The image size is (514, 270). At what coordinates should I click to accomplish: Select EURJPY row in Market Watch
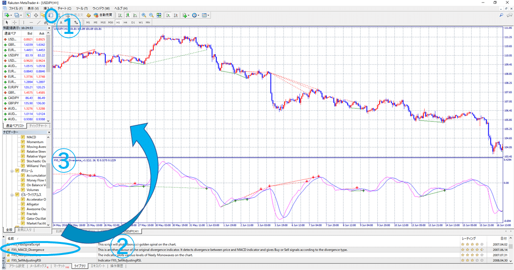(x=25, y=88)
